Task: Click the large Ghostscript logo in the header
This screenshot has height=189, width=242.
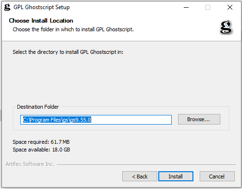Action: point(226,27)
